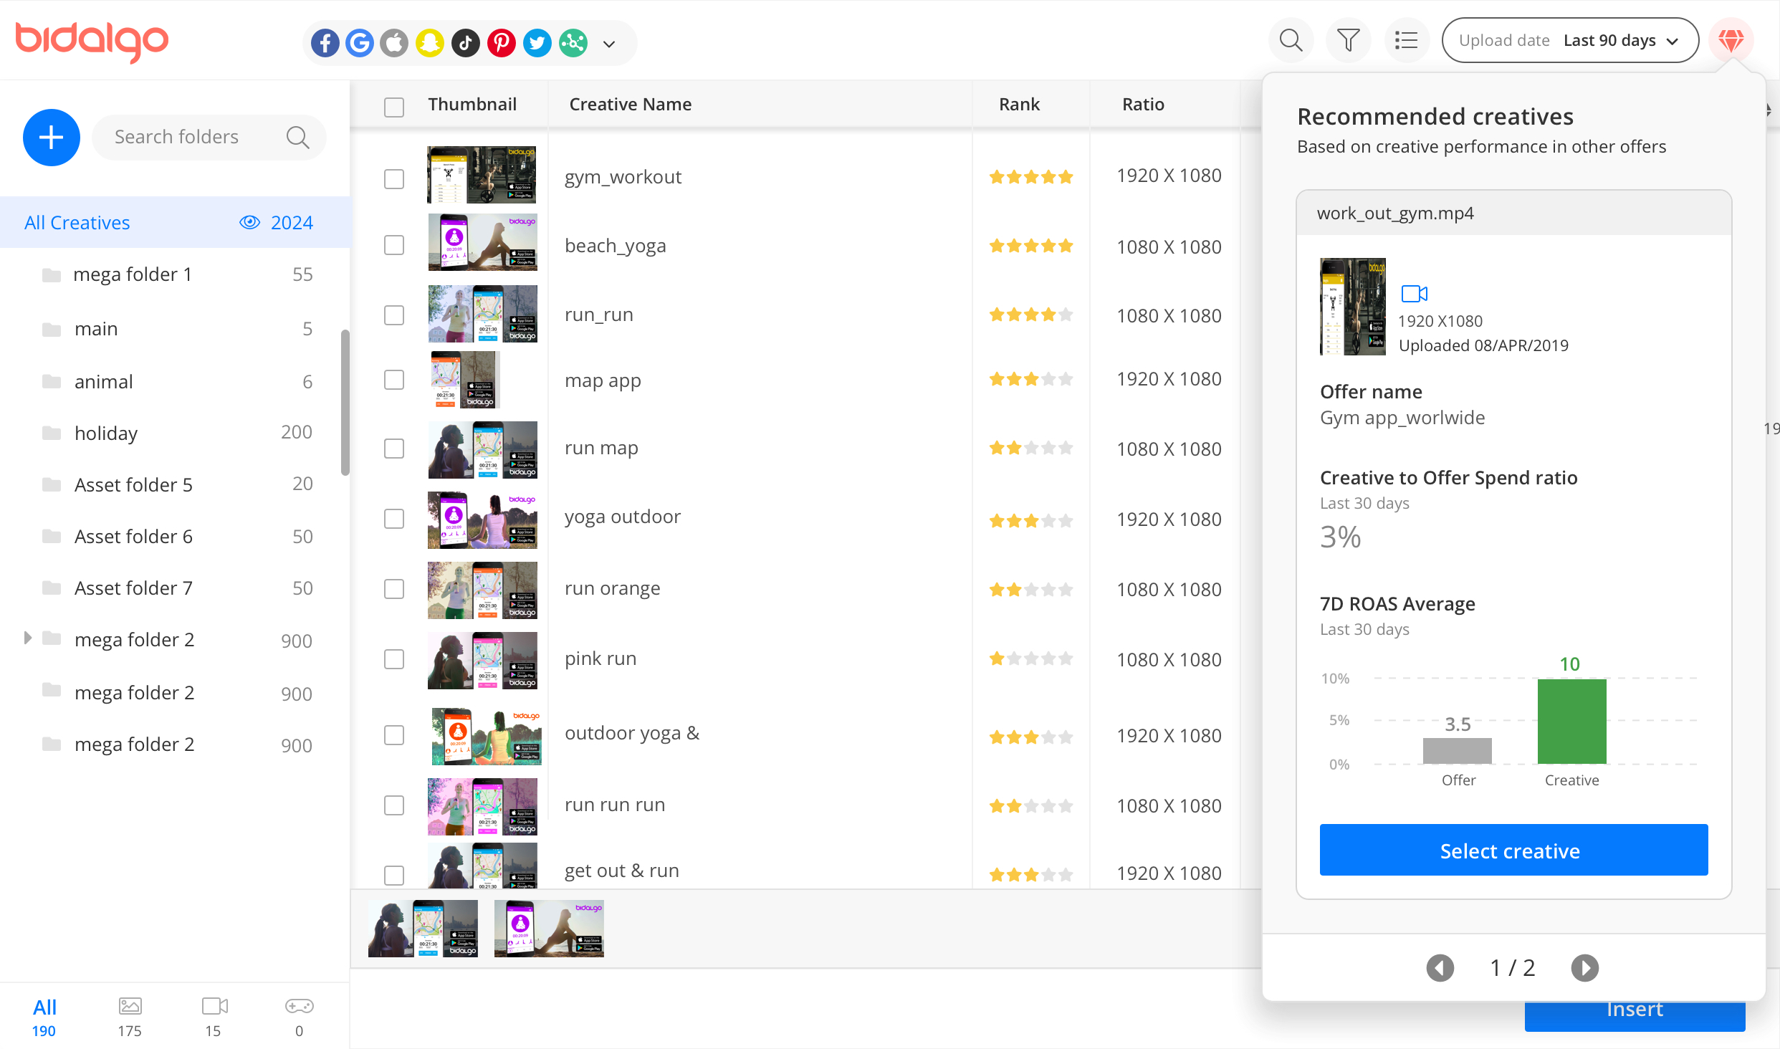
Task: Toggle visibility eye next to All Creatives
Action: [x=249, y=222]
